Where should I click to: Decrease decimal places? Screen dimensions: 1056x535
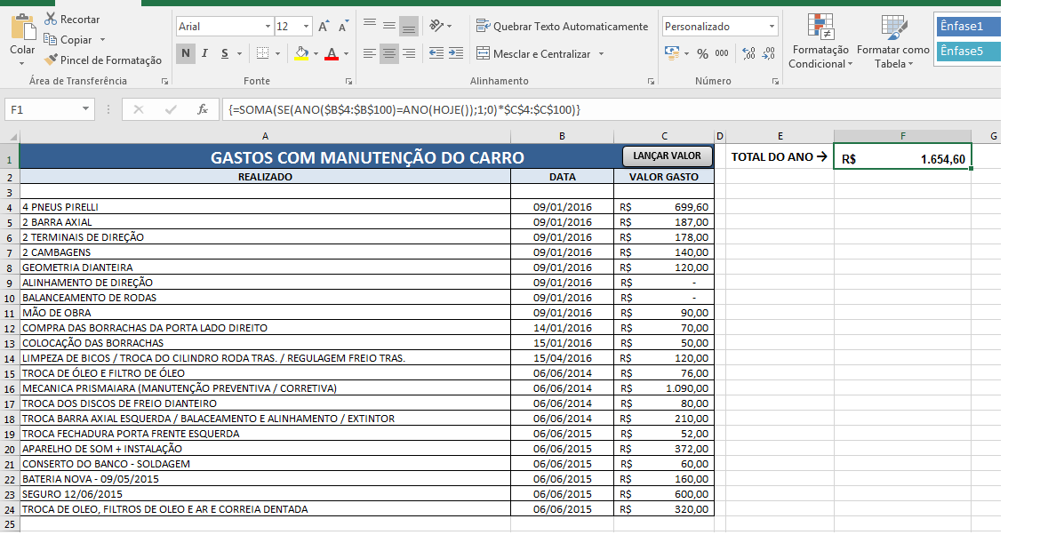point(769,53)
